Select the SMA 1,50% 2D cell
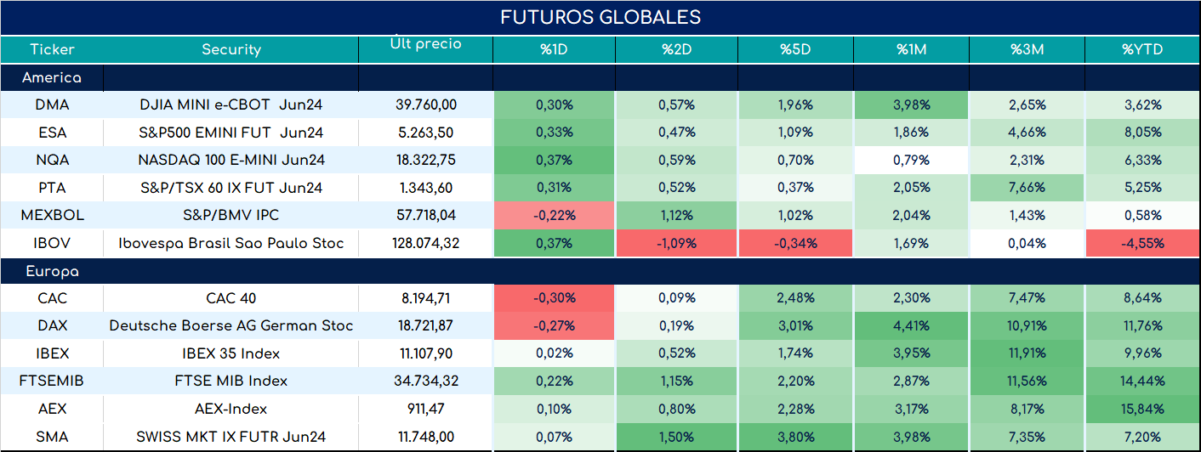This screenshot has height=452, width=1201. point(677,437)
